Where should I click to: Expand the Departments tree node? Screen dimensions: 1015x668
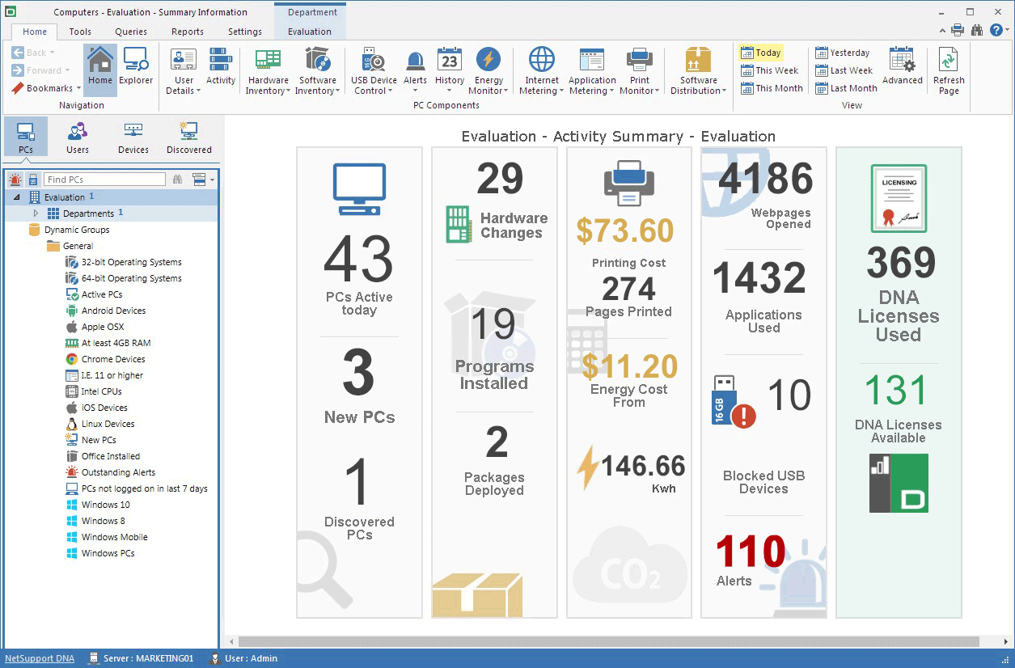pos(36,214)
